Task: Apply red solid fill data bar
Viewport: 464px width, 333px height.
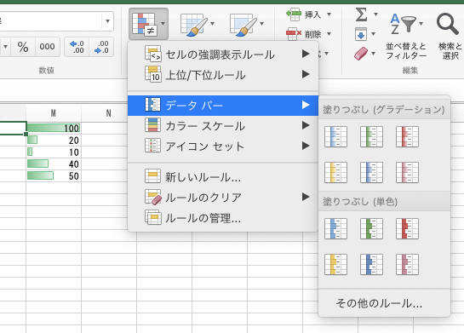Action: (x=407, y=228)
